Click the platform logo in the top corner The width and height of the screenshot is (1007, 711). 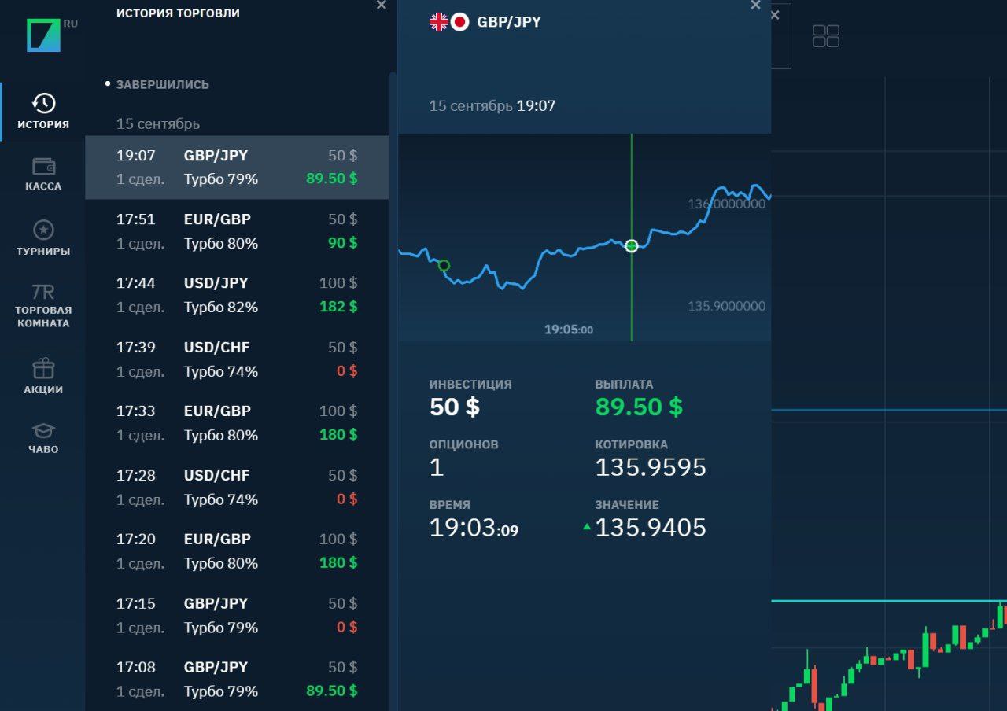[x=43, y=35]
